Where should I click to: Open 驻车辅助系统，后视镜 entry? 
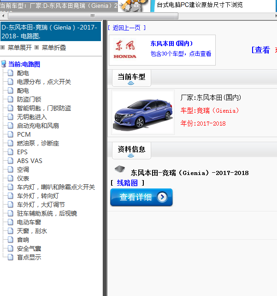coord(47,213)
